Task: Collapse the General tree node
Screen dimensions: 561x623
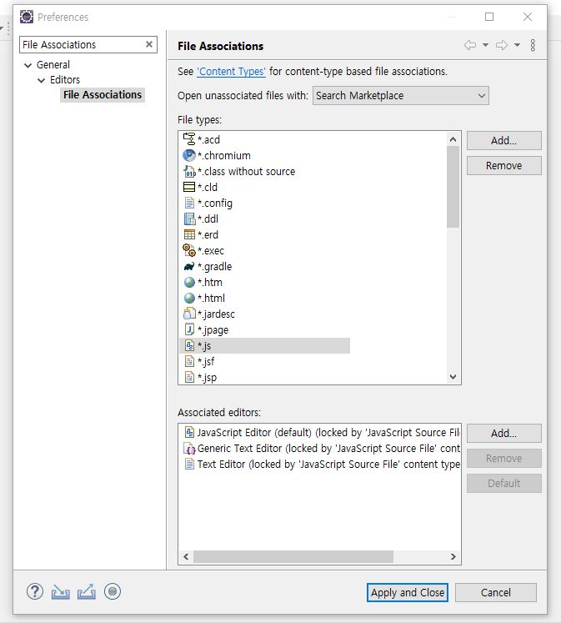Action: [x=28, y=65]
